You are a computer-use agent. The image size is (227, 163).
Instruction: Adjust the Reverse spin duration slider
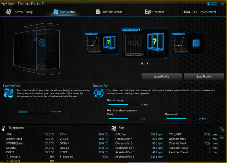pos(181,119)
